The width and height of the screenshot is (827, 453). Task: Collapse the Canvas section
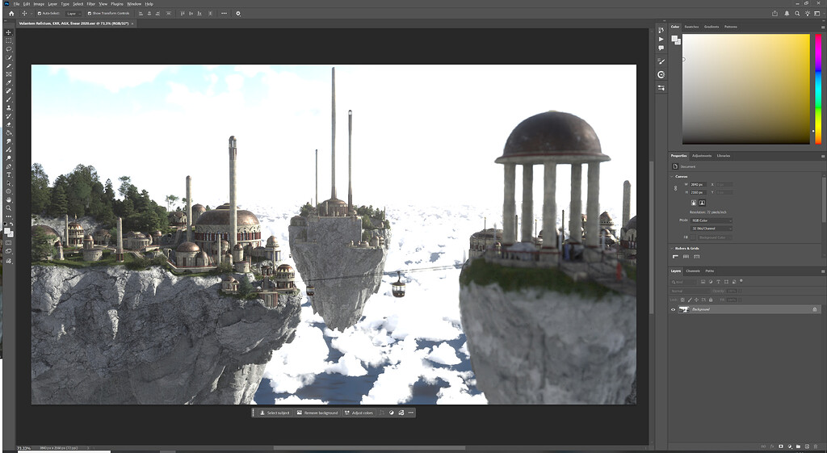[x=672, y=176]
